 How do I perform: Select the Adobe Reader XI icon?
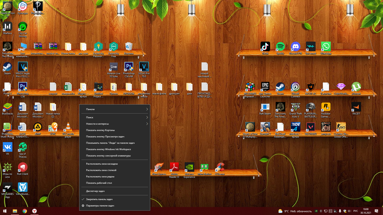click(x=174, y=170)
